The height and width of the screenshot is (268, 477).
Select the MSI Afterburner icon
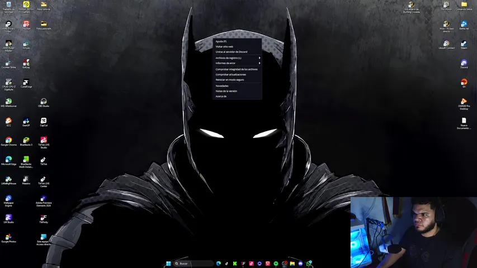point(8,103)
